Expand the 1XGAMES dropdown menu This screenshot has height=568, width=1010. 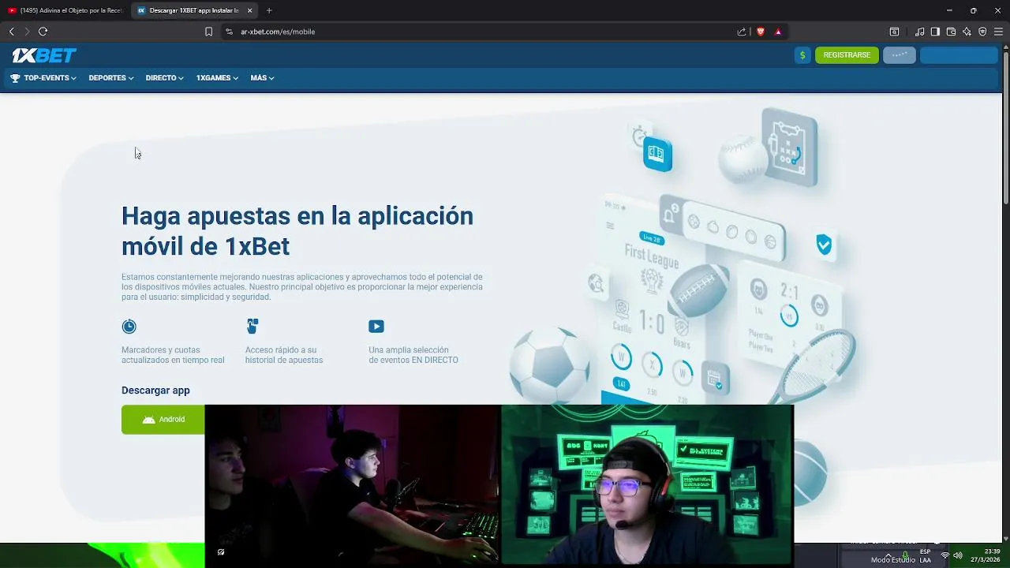pyautogui.click(x=217, y=78)
